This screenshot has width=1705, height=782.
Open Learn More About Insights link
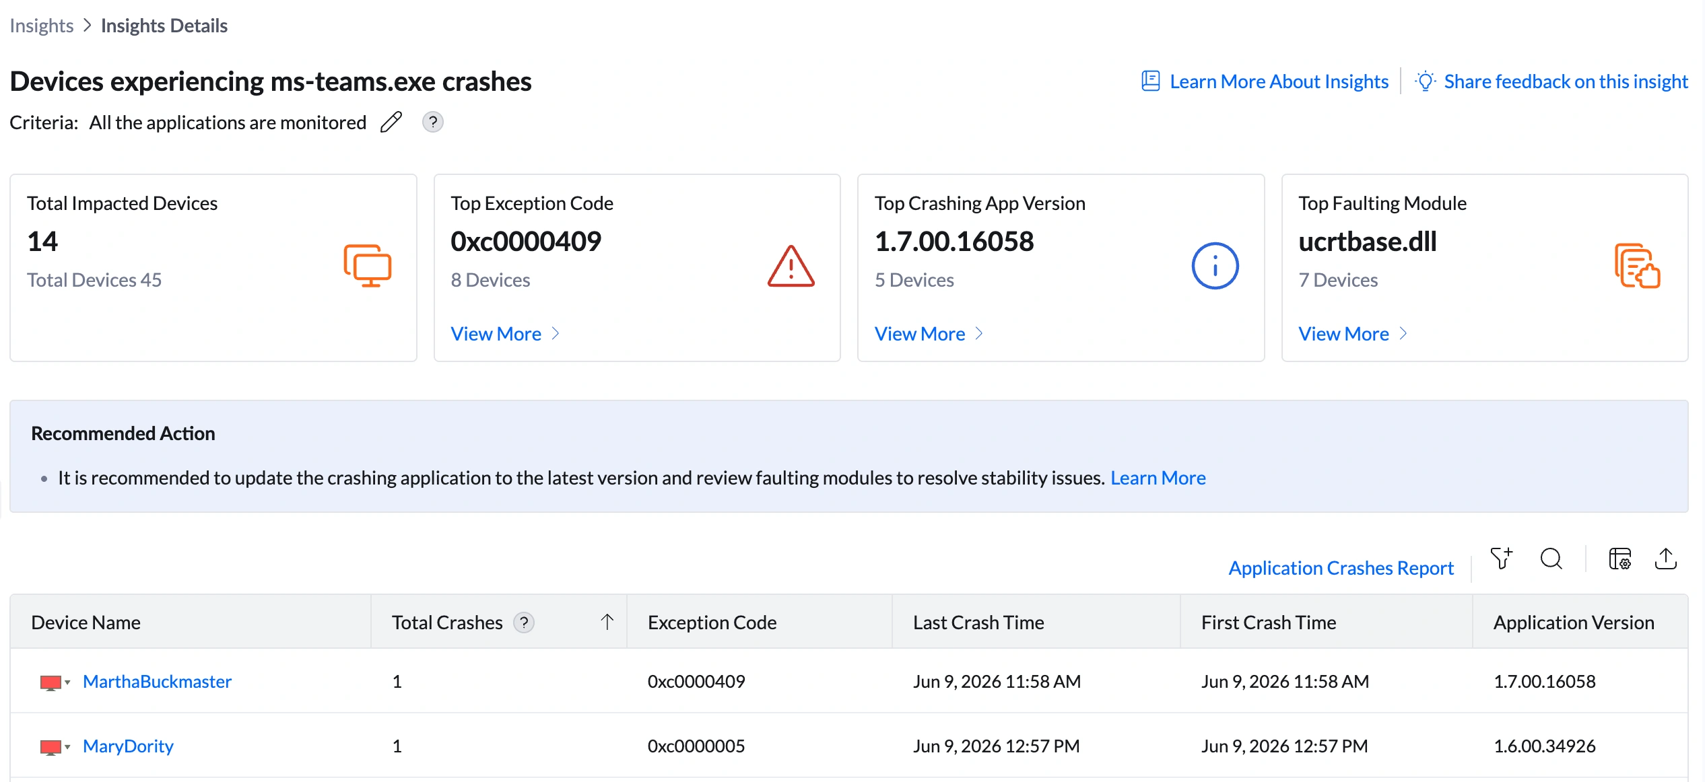[1279, 81]
